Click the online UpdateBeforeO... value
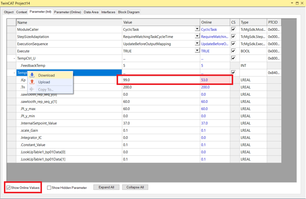The width and height of the screenshot is (306, 199). (215, 44)
